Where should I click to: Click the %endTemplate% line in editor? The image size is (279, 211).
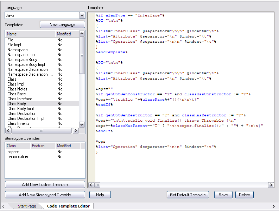tap(112, 52)
